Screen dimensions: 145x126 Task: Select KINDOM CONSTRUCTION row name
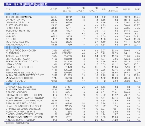pyautogui.click(x=21, y=120)
